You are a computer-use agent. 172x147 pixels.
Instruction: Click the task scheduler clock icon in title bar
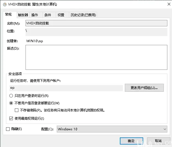(x=5, y=4)
